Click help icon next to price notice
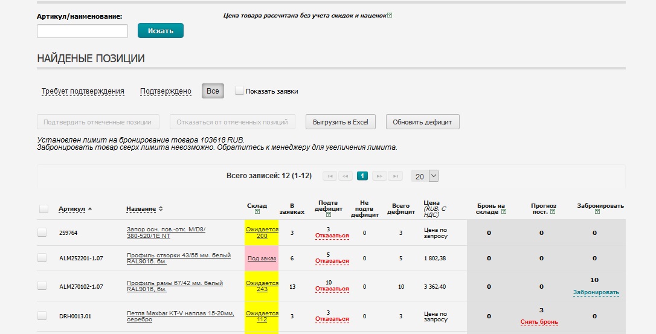The height and width of the screenshot is (334, 656). click(x=390, y=16)
